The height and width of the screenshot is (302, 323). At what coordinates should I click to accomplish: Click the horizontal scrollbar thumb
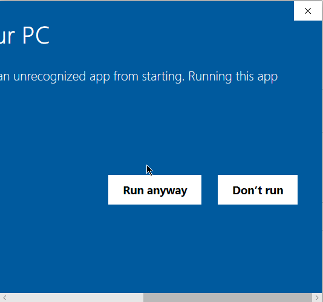coord(227,298)
